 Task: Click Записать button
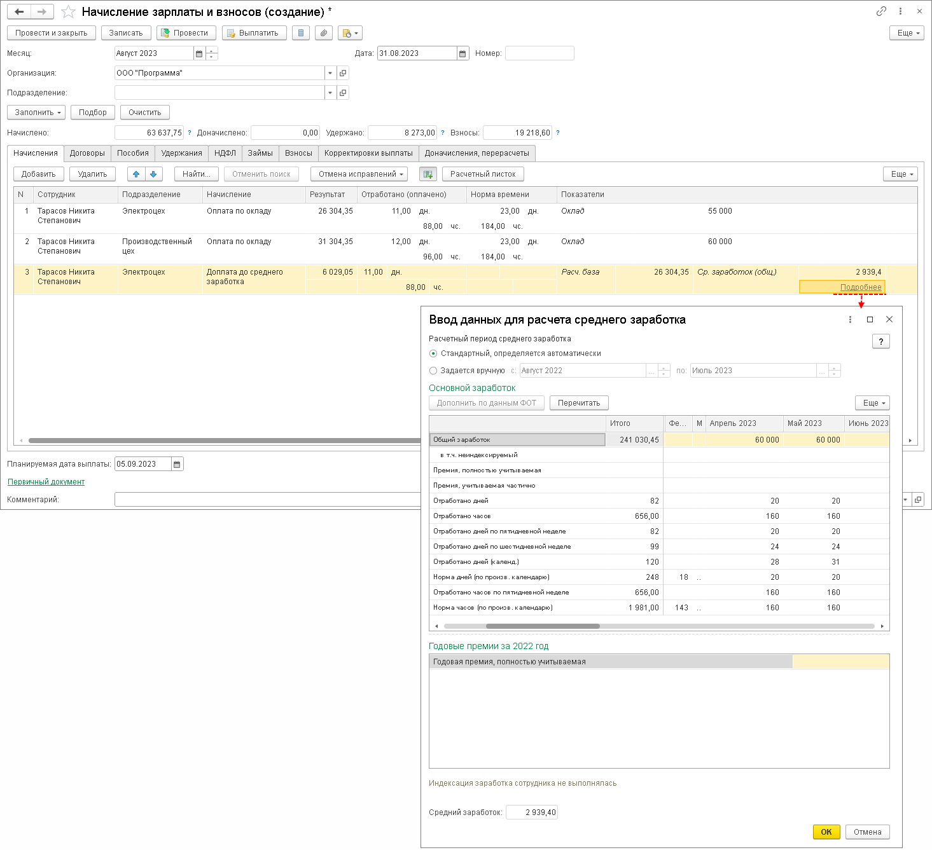(x=126, y=33)
